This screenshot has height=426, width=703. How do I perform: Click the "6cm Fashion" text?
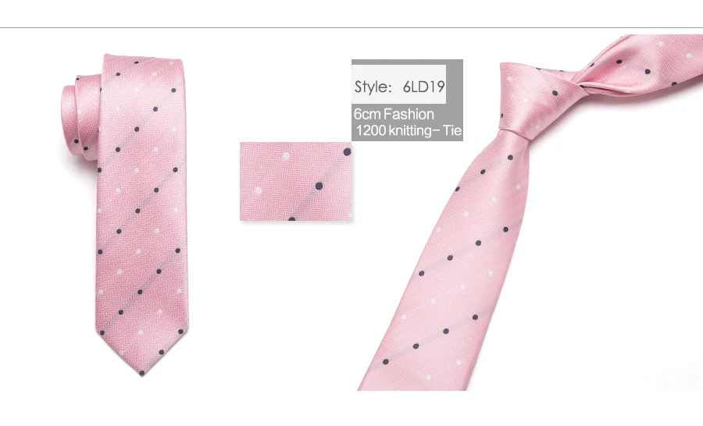pyautogui.click(x=394, y=114)
